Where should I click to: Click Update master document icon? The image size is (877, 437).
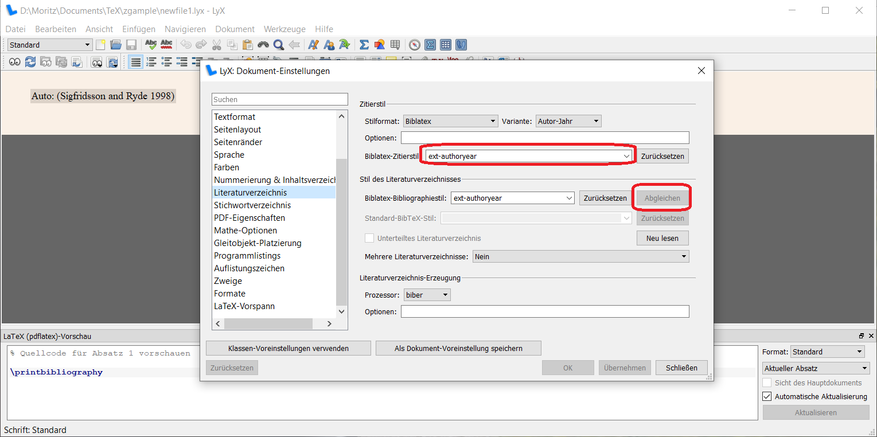[61, 62]
